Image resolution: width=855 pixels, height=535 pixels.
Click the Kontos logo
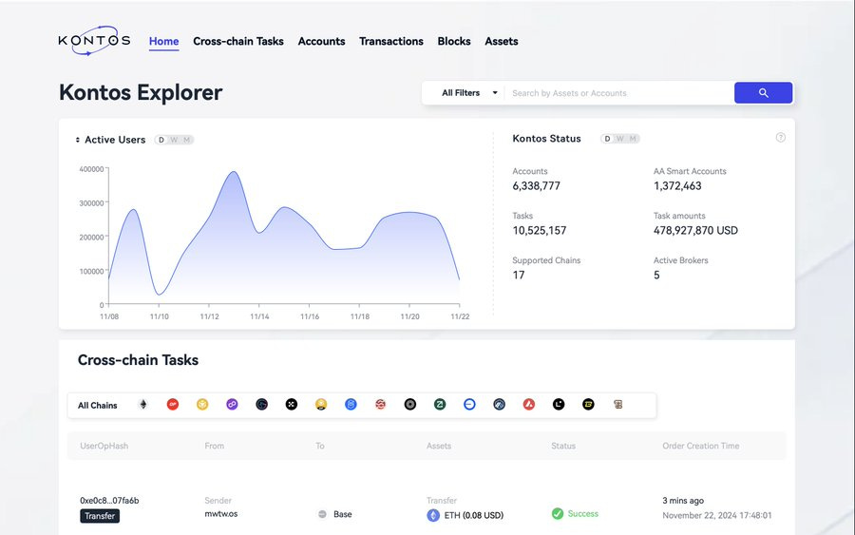[x=94, y=40]
